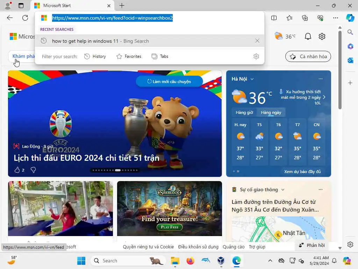Click the Cá nhân hóa button
Viewport: 358px width, 269px height.
(308, 56)
